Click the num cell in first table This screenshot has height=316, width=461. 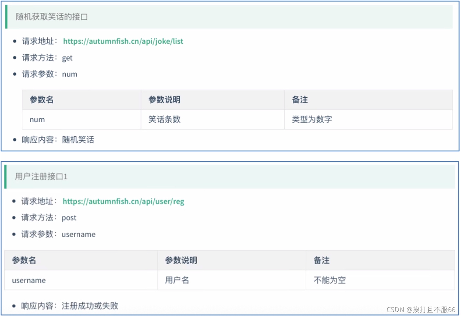[x=82, y=120]
